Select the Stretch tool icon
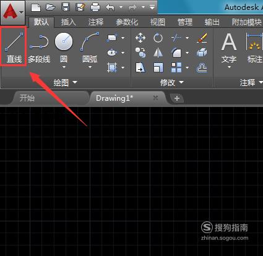263x256 pixels. click(x=140, y=67)
